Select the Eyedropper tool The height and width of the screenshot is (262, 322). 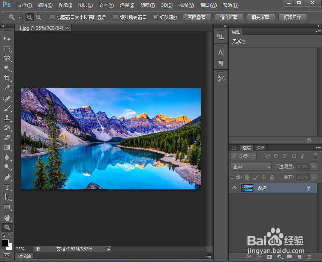coord(7,88)
